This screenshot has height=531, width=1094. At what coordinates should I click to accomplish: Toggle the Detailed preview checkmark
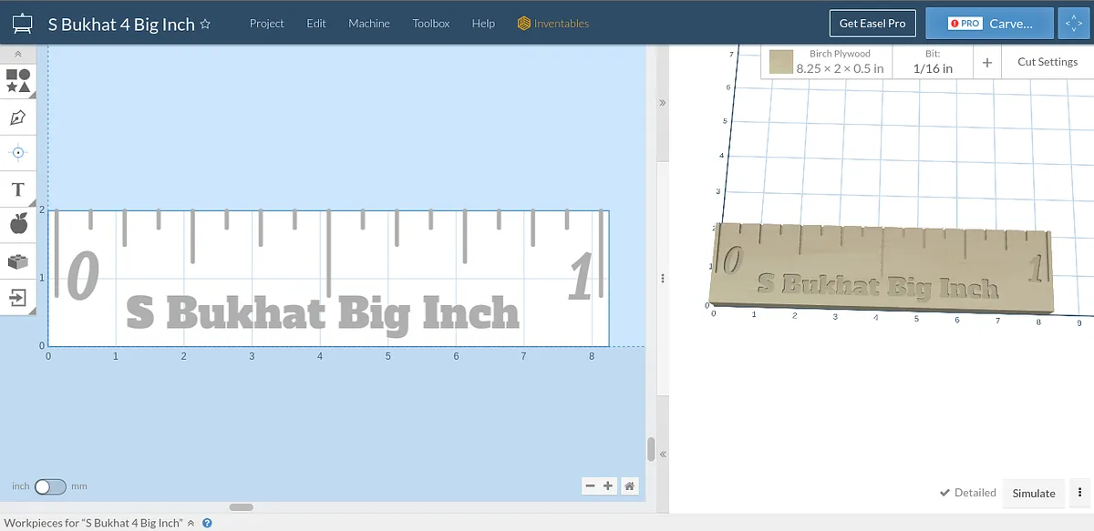(967, 493)
